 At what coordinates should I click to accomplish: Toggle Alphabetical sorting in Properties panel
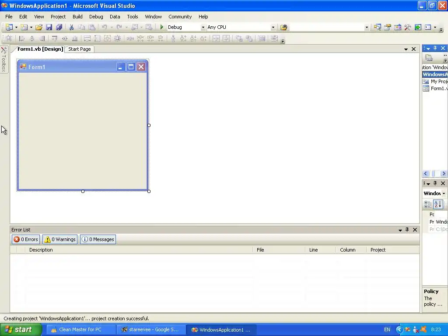pyautogui.click(x=438, y=204)
